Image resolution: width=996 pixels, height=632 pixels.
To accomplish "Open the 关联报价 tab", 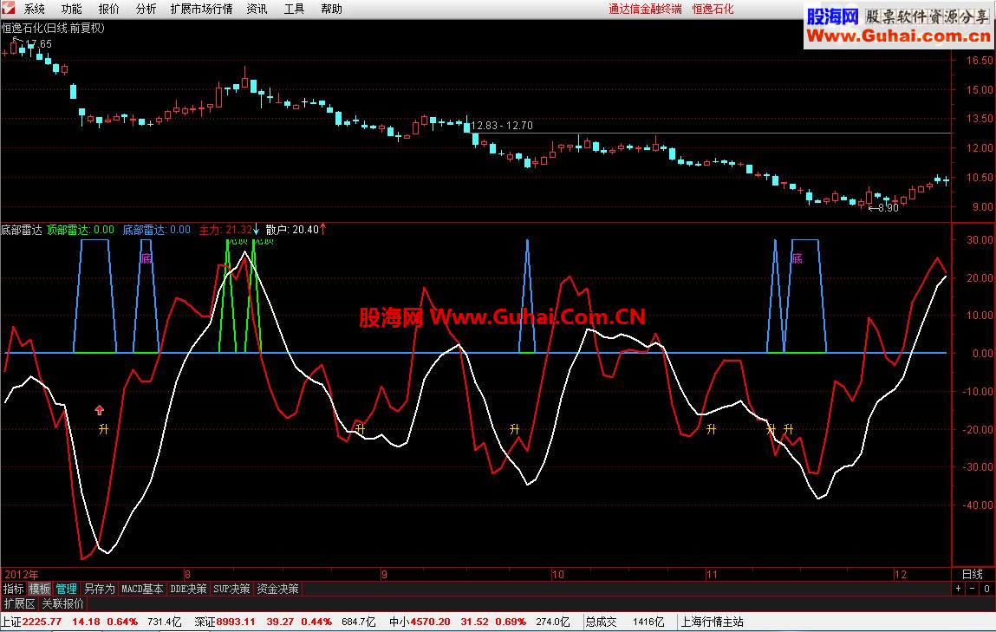I will 62,603.
